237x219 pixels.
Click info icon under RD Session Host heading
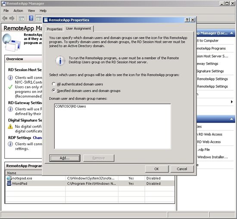coord(10,77)
